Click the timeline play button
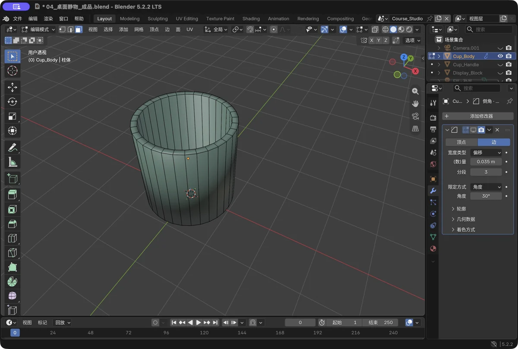The image size is (518, 349). [x=199, y=322]
